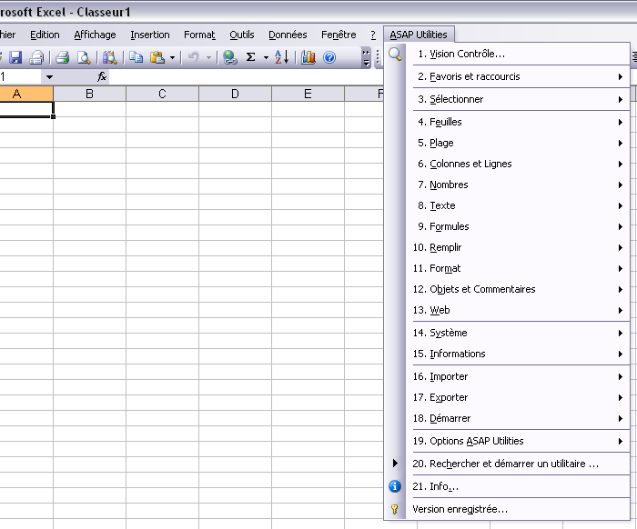Image resolution: width=637 pixels, height=529 pixels.
Task: Click the Insert Function fx button
Action: coord(102,76)
